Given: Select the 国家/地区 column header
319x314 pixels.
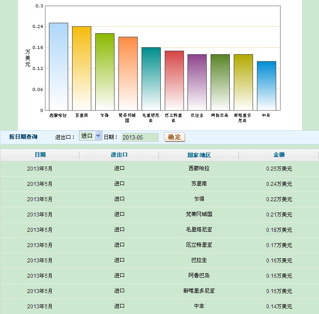Looking at the screenshot, I should point(199,155).
